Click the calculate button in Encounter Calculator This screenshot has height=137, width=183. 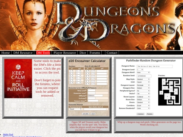click(x=85, y=114)
